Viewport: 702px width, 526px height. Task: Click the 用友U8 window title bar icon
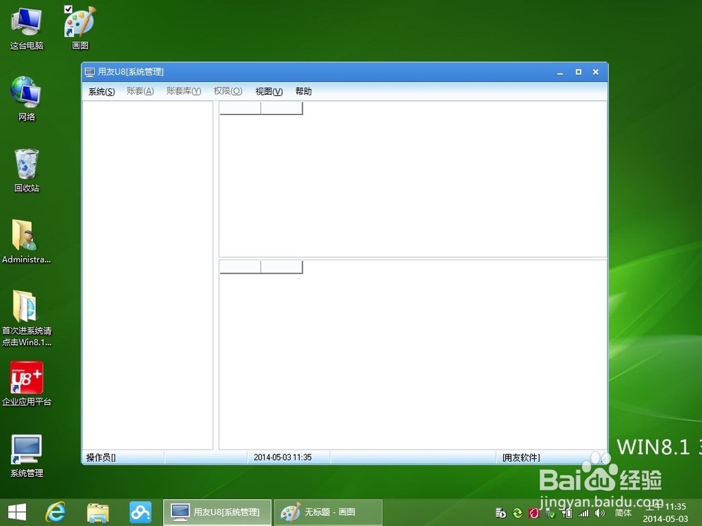90,72
